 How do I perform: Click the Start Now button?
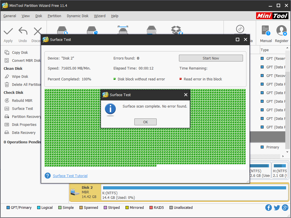click(x=211, y=58)
